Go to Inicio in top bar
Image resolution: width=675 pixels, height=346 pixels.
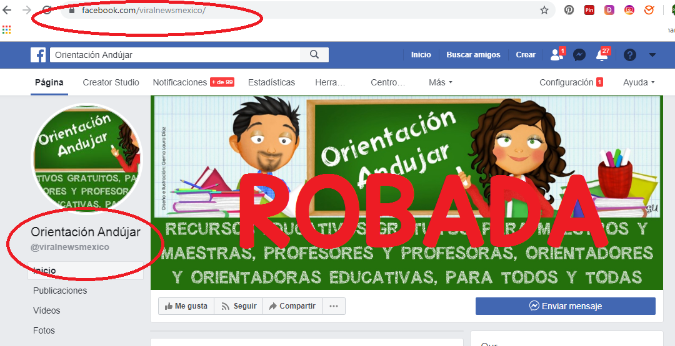[421, 55]
